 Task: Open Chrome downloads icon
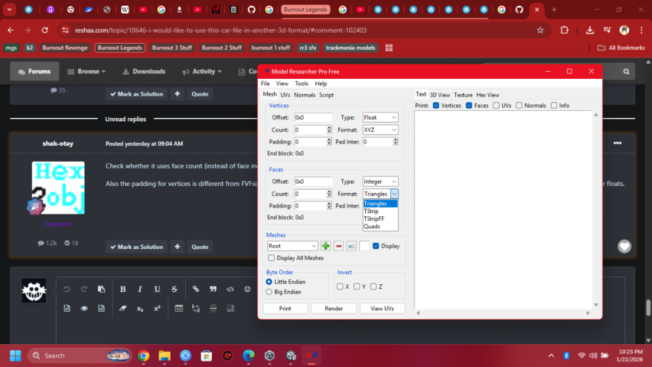(x=589, y=30)
